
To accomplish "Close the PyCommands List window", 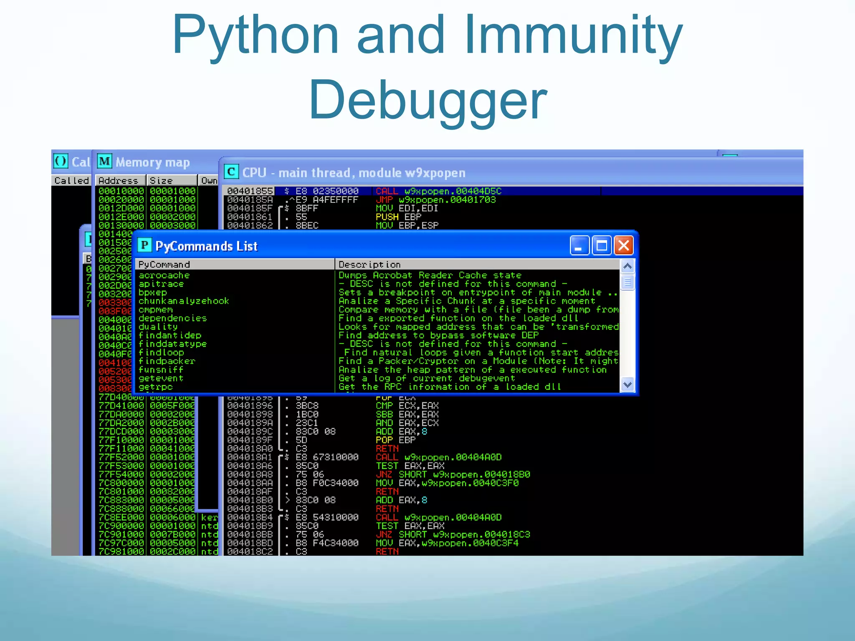I will [x=624, y=245].
